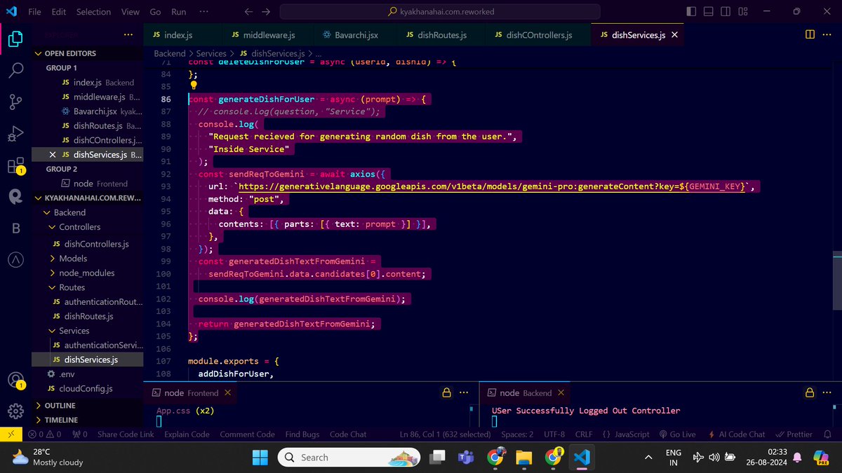842x473 pixels.
Task: Open the Accounts icon in activity bar
Action: (x=15, y=380)
